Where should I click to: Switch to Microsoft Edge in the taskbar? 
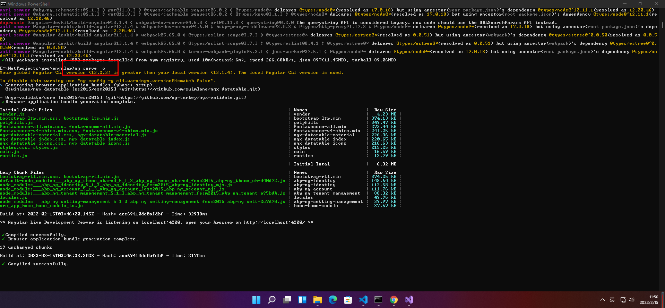(x=333, y=300)
